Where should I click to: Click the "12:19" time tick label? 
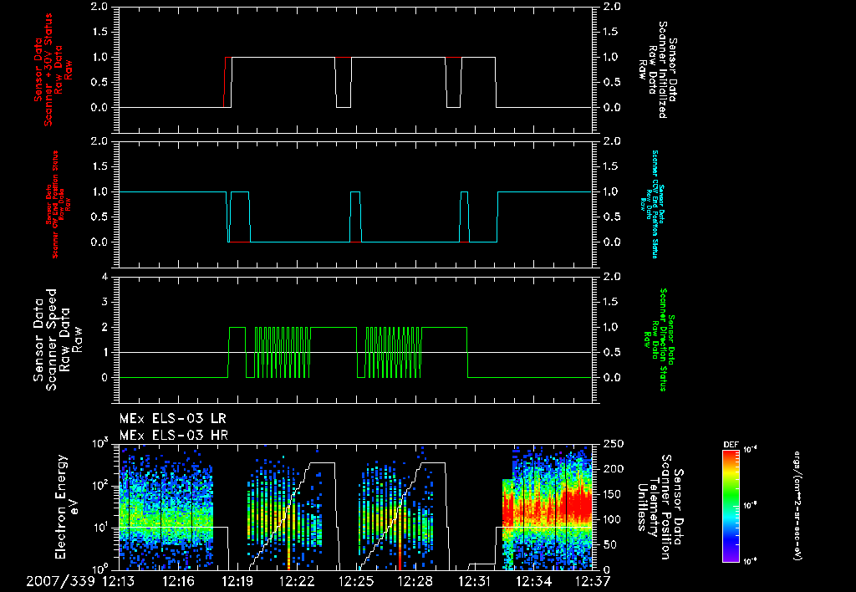237,581
